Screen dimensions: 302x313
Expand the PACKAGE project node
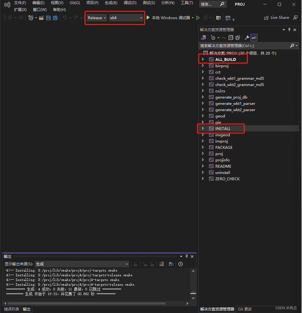(x=203, y=147)
